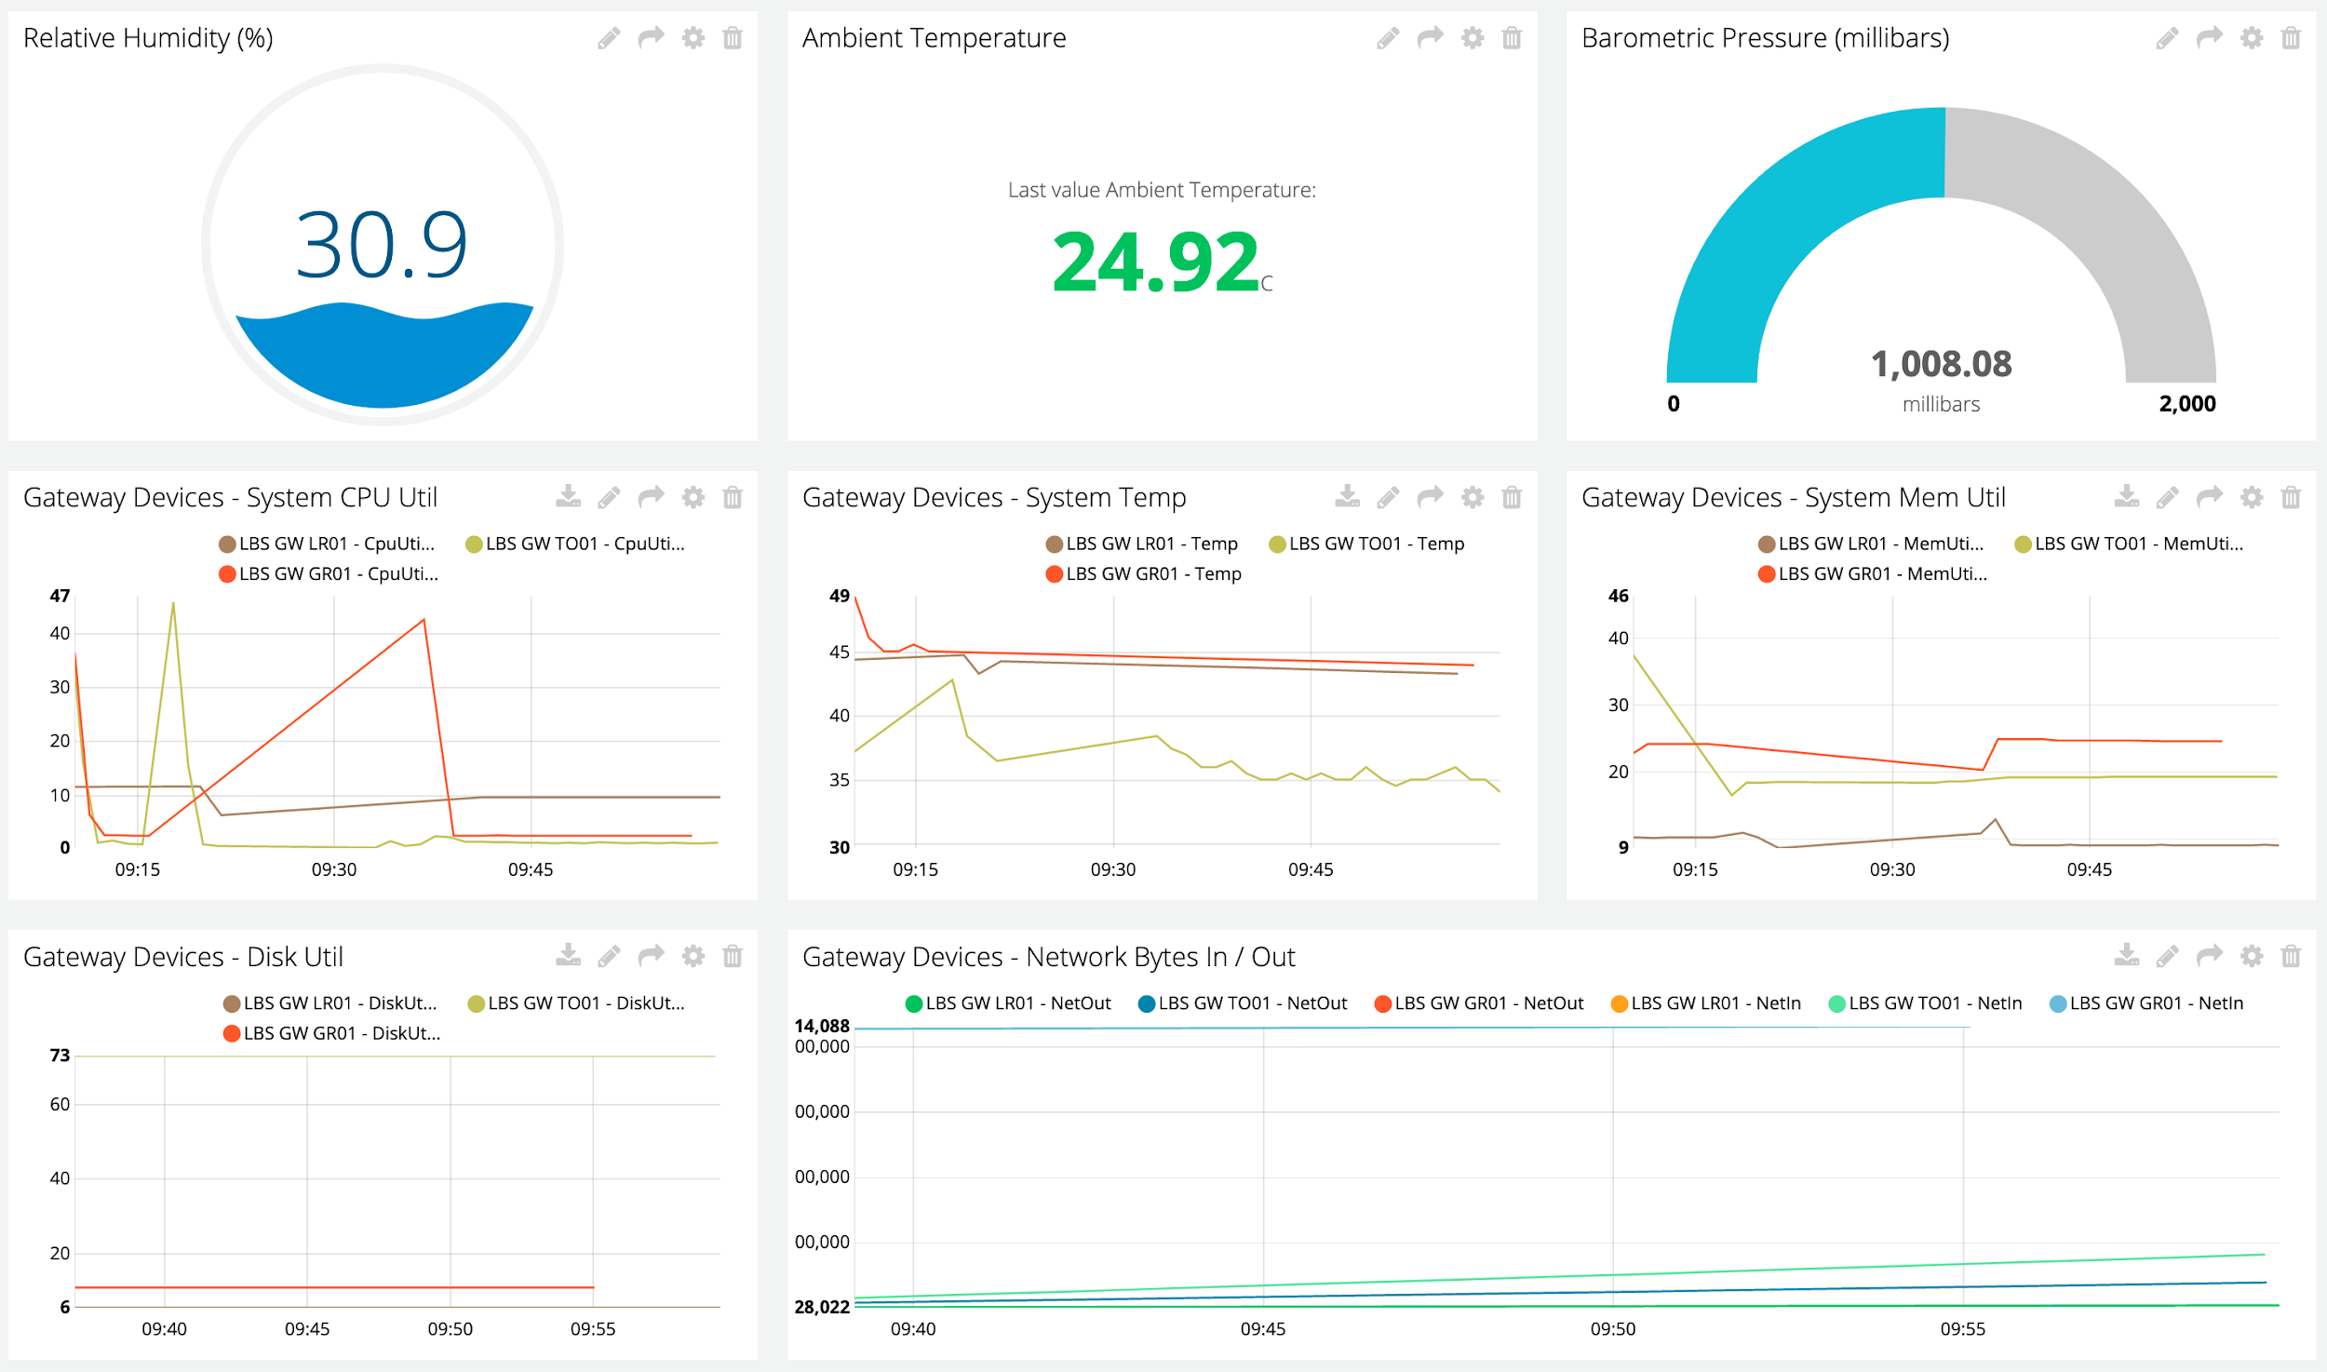Toggle LBS GW GR01 - NetIn legend entry
Viewport: 2327px width, 1372px height.
(2156, 1003)
